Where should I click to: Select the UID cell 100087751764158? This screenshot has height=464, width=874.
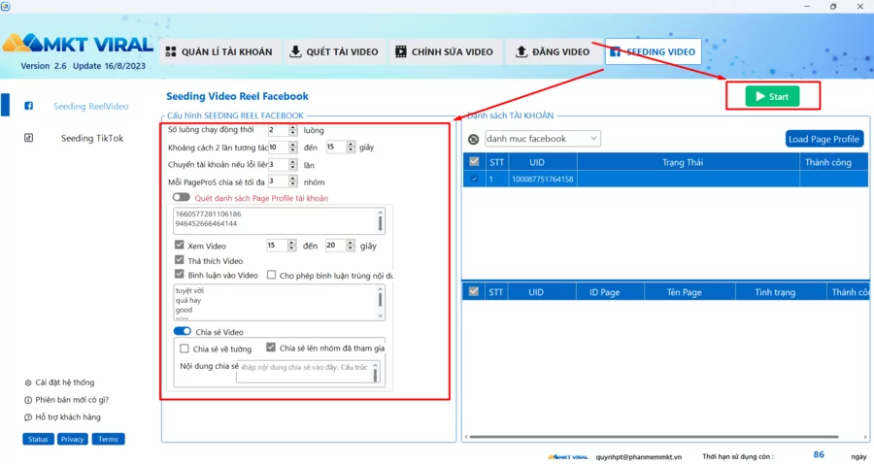click(x=542, y=179)
